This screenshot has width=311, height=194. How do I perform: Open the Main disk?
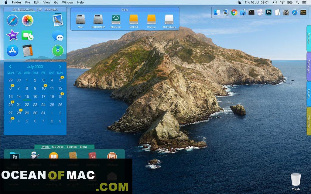point(80,21)
